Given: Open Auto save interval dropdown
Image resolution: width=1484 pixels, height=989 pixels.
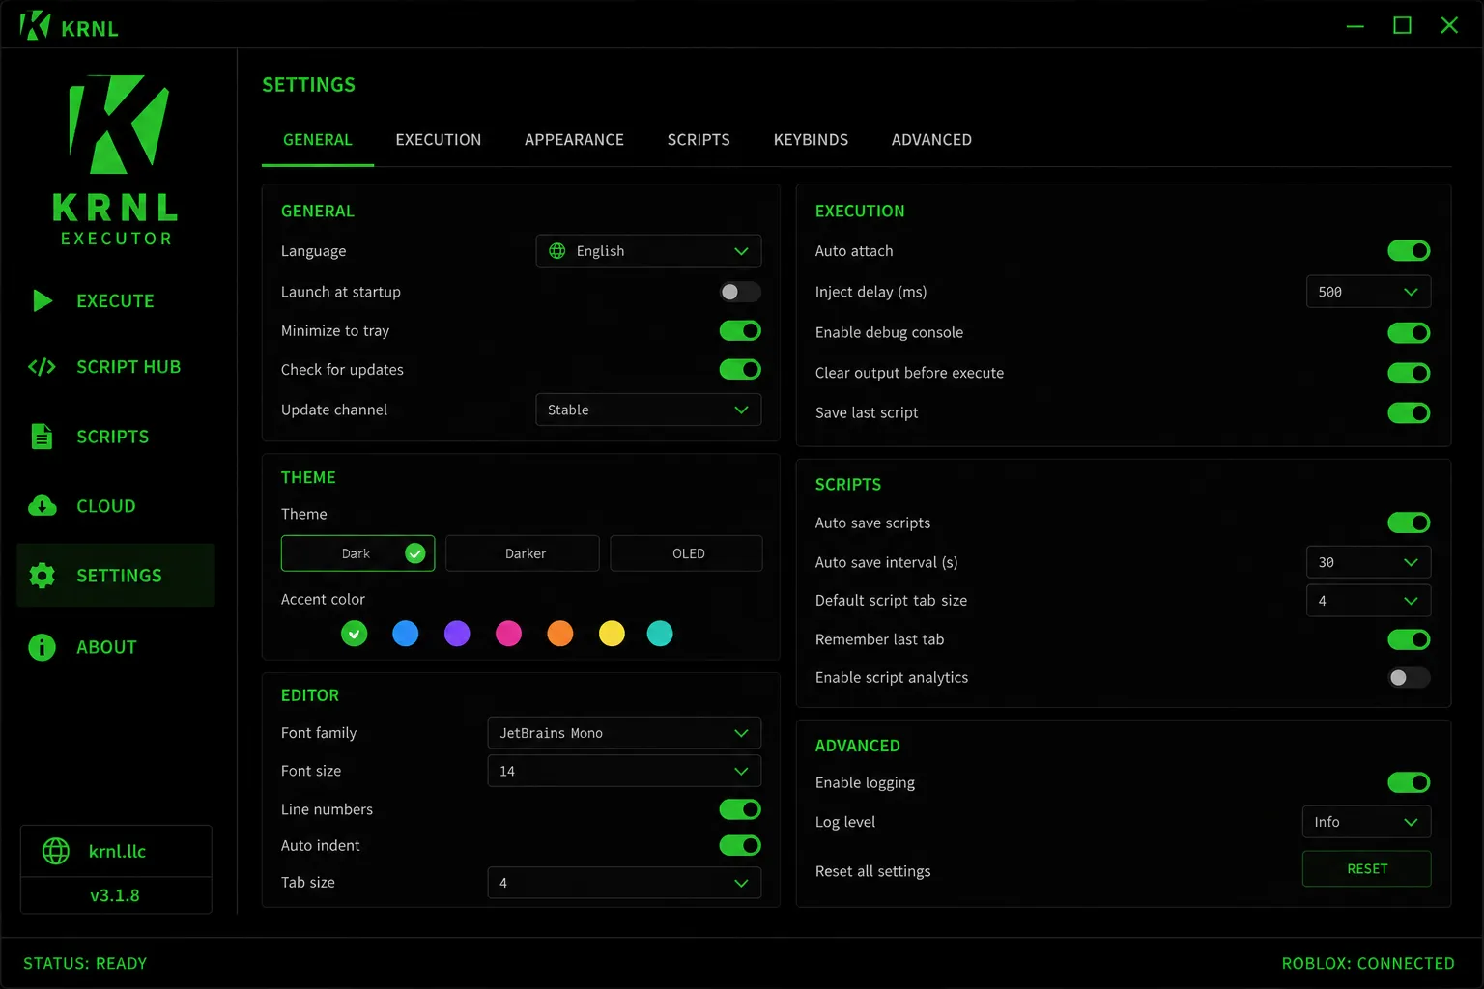Looking at the screenshot, I should (1368, 562).
